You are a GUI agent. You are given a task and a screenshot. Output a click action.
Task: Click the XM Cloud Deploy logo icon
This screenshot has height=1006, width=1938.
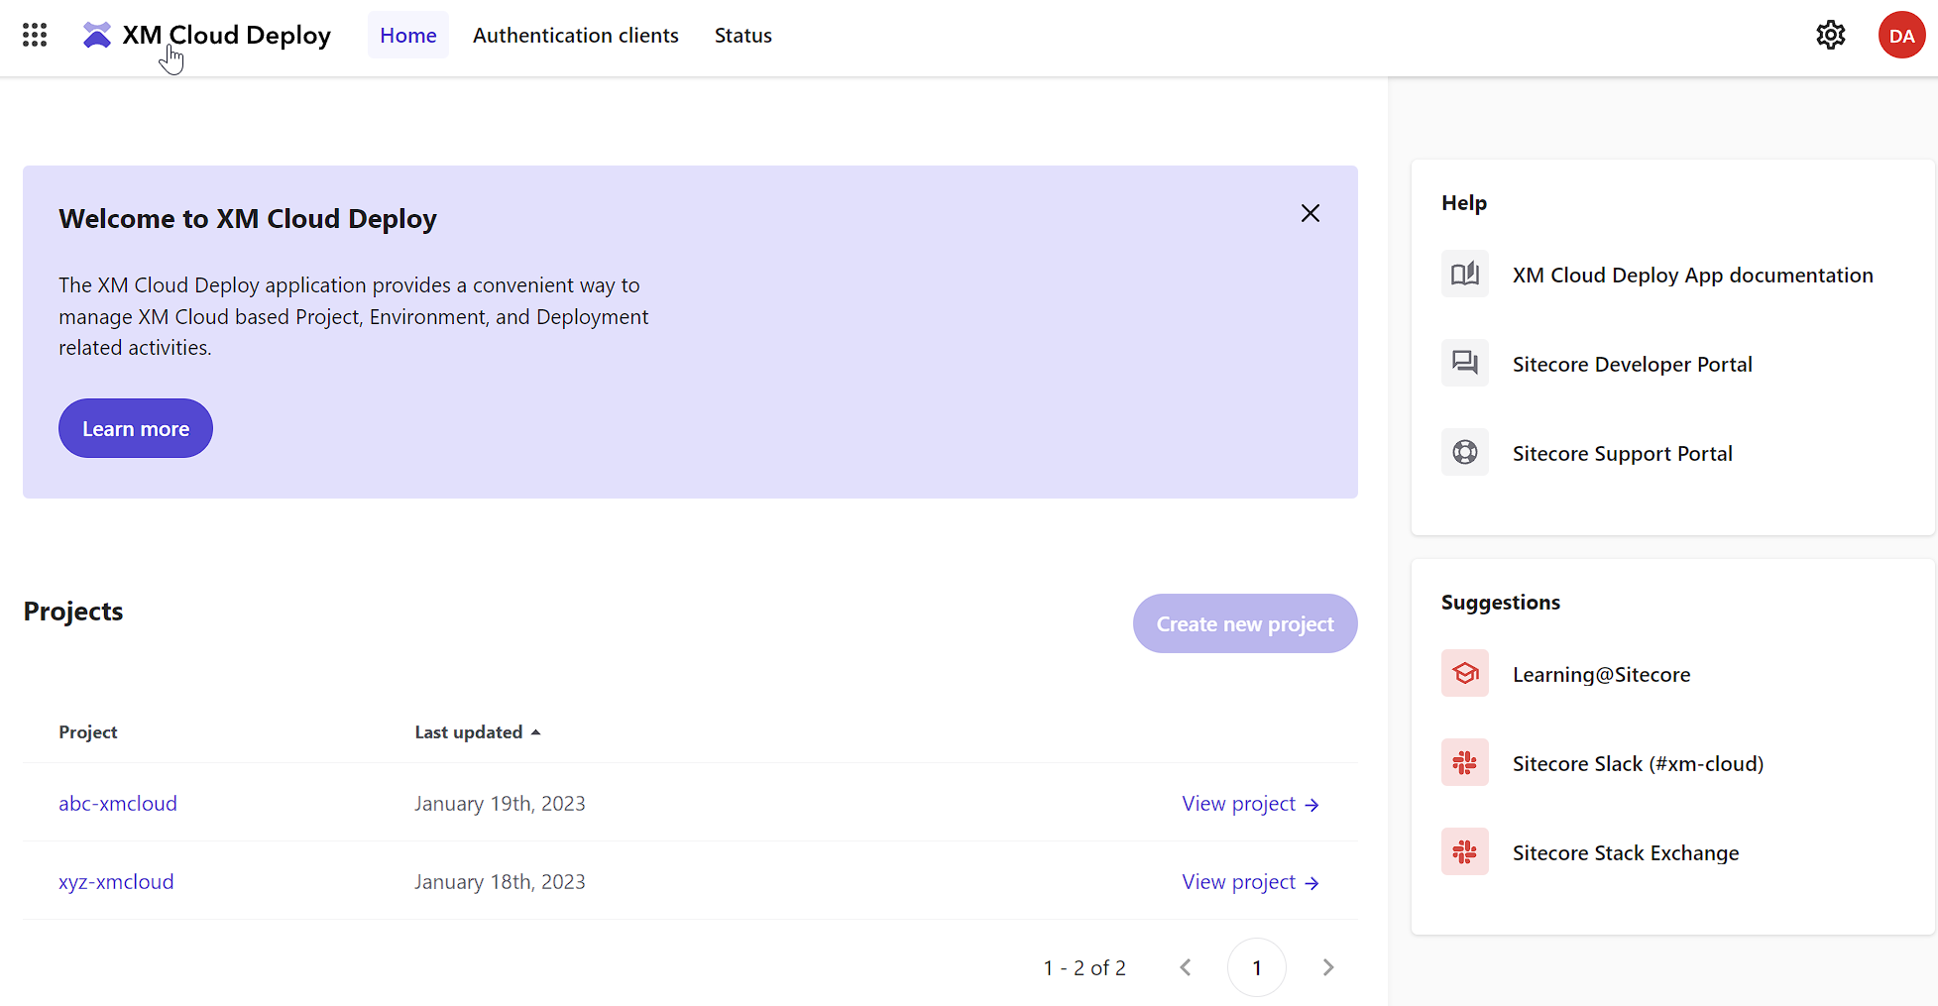click(x=97, y=36)
